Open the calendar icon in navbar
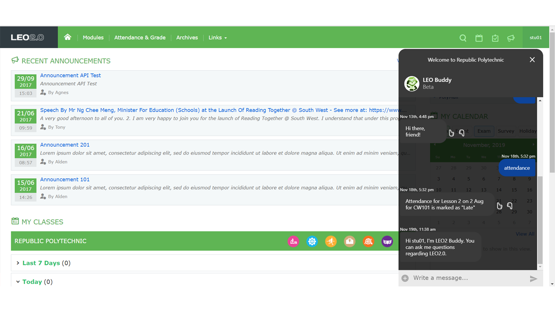The width and height of the screenshot is (555, 312). click(479, 38)
